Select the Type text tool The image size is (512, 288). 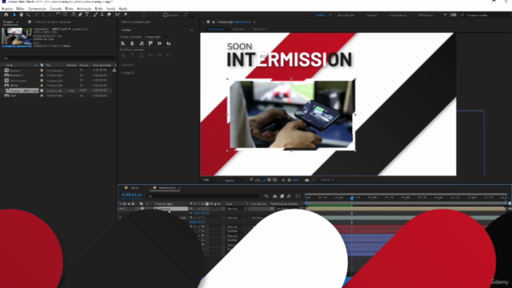click(x=87, y=14)
